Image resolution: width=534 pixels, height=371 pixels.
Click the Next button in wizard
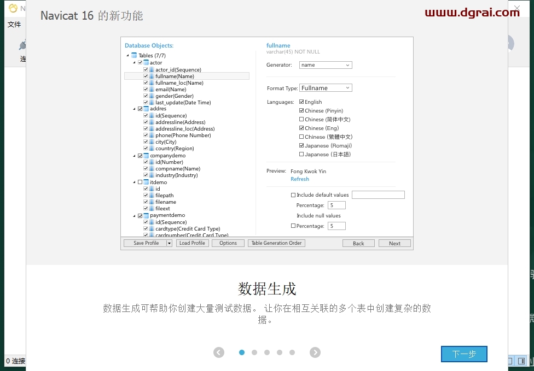pyautogui.click(x=394, y=243)
